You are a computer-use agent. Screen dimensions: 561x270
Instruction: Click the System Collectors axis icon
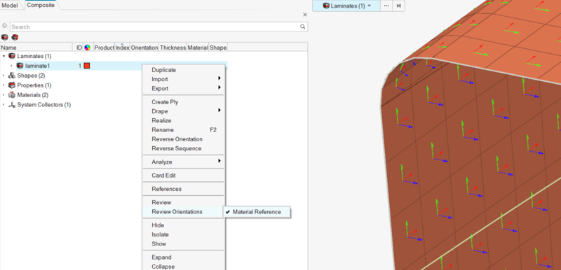(x=12, y=105)
